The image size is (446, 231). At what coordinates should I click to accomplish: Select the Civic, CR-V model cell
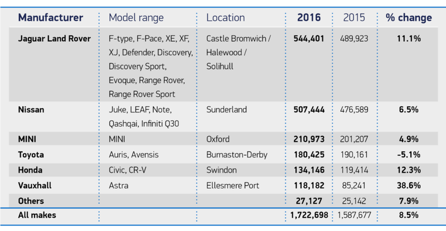128,170
